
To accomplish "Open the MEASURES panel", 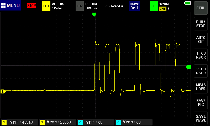I will [x=201, y=87].
